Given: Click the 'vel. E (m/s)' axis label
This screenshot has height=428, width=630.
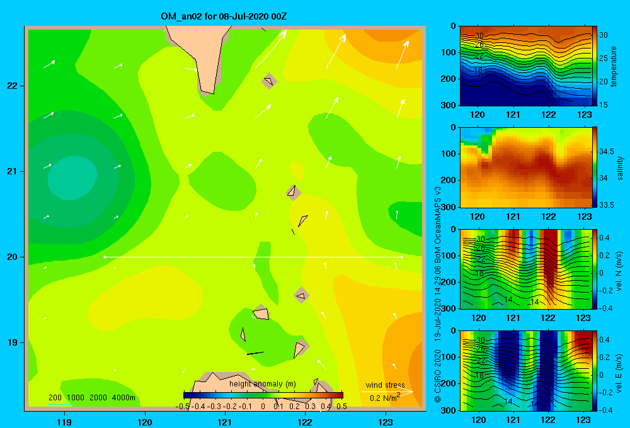Looking at the screenshot, I should pyautogui.click(x=619, y=373).
